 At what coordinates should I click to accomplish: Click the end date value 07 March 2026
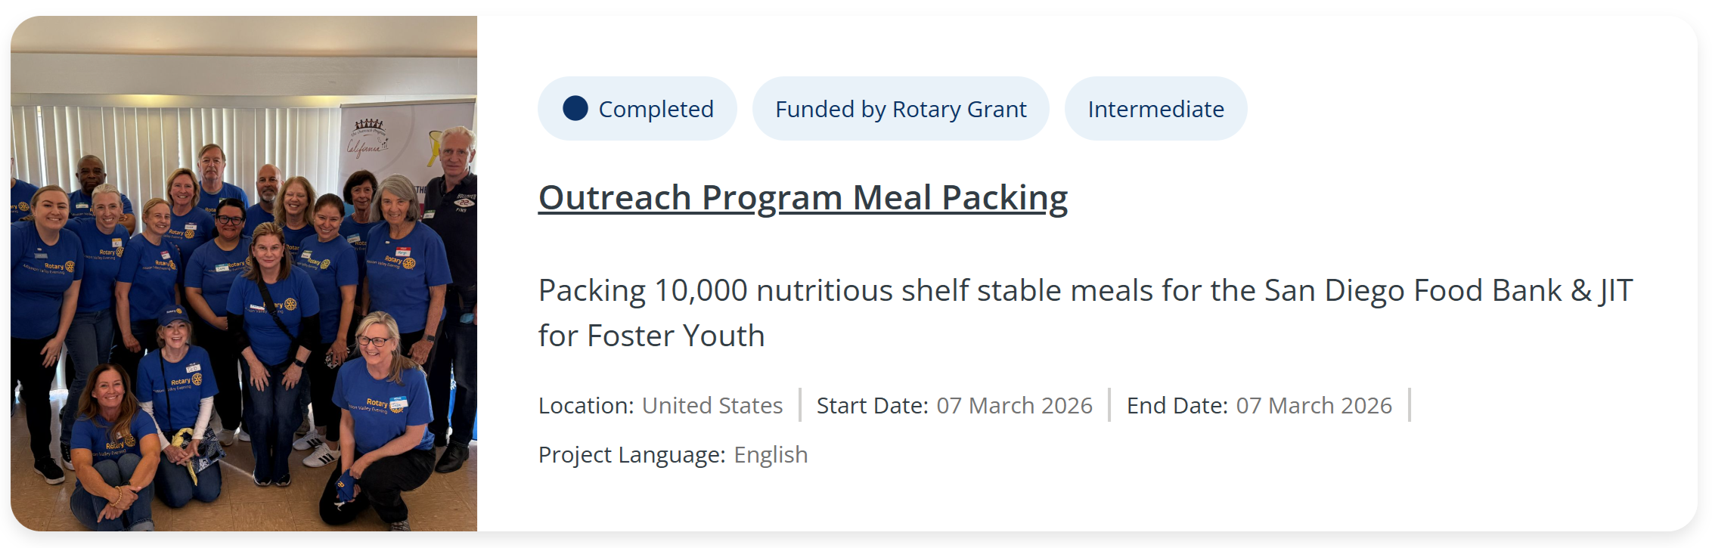coord(1313,406)
